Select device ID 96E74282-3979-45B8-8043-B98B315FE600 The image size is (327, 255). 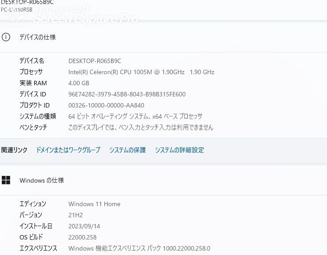[127, 94]
